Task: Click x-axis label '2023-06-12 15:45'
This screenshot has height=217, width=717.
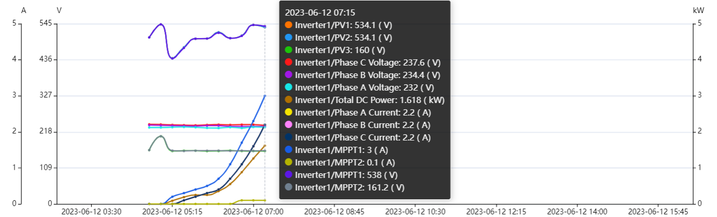Action: [658, 212]
